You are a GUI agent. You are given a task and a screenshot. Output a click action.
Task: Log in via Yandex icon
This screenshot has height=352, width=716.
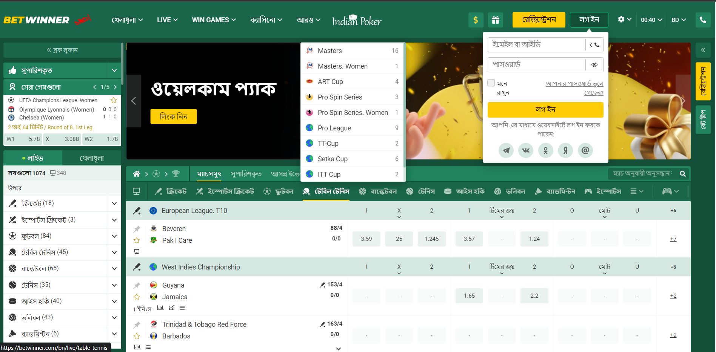coord(565,150)
